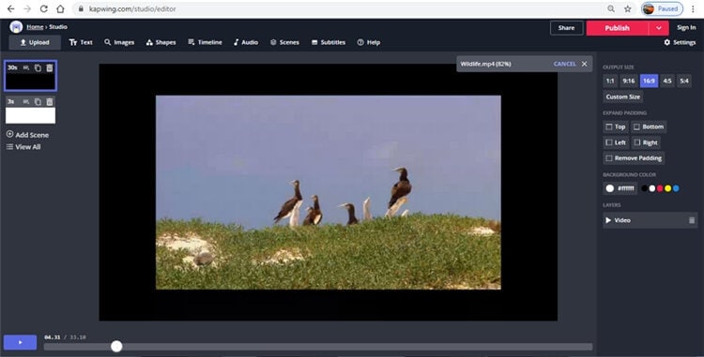
Task: Delete the 3s scene
Action: click(x=50, y=102)
